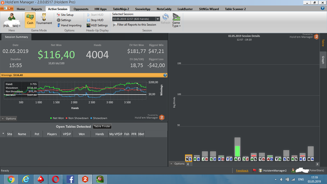The height and width of the screenshot is (184, 327).
Task: Open Opera browser from the taskbar
Action: tap(56, 179)
